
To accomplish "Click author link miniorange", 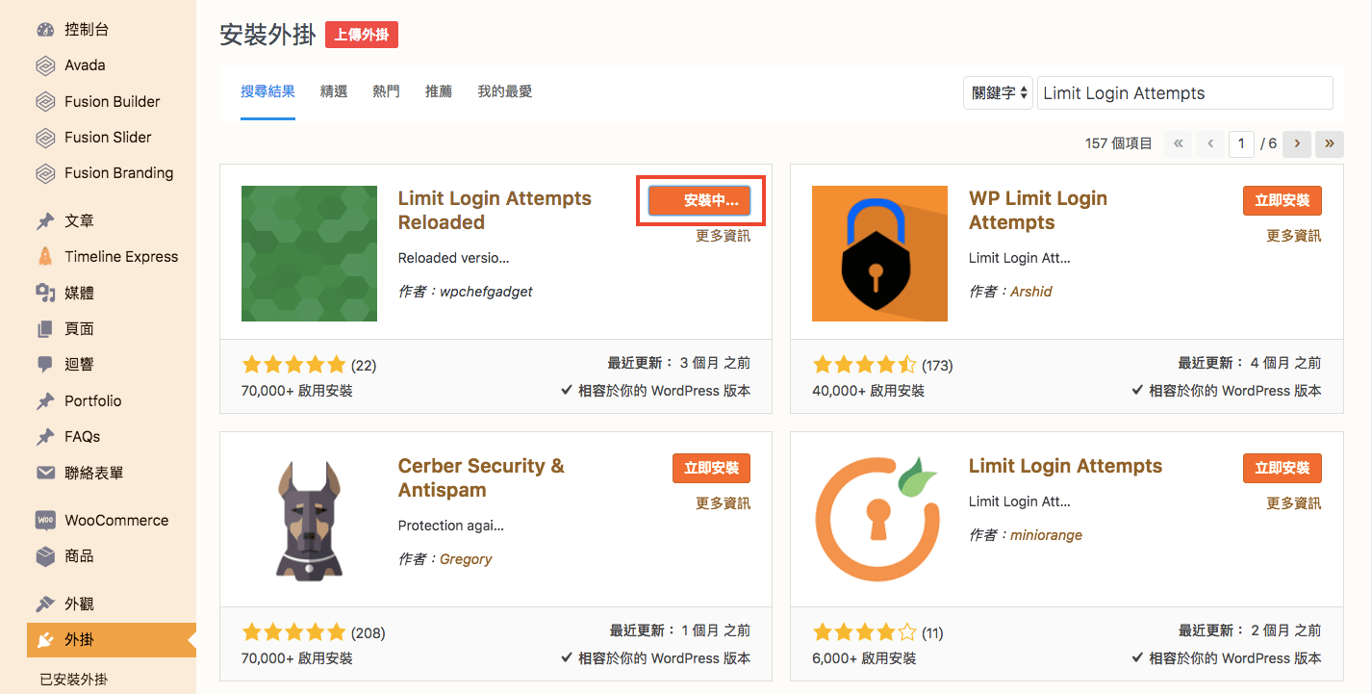I will click(1047, 535).
